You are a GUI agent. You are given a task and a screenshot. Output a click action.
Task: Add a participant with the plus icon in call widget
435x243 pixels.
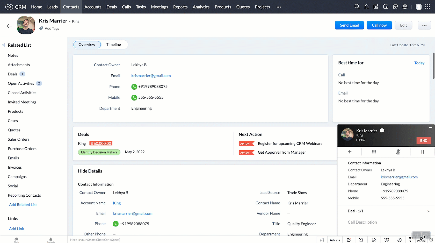[x=350, y=152]
